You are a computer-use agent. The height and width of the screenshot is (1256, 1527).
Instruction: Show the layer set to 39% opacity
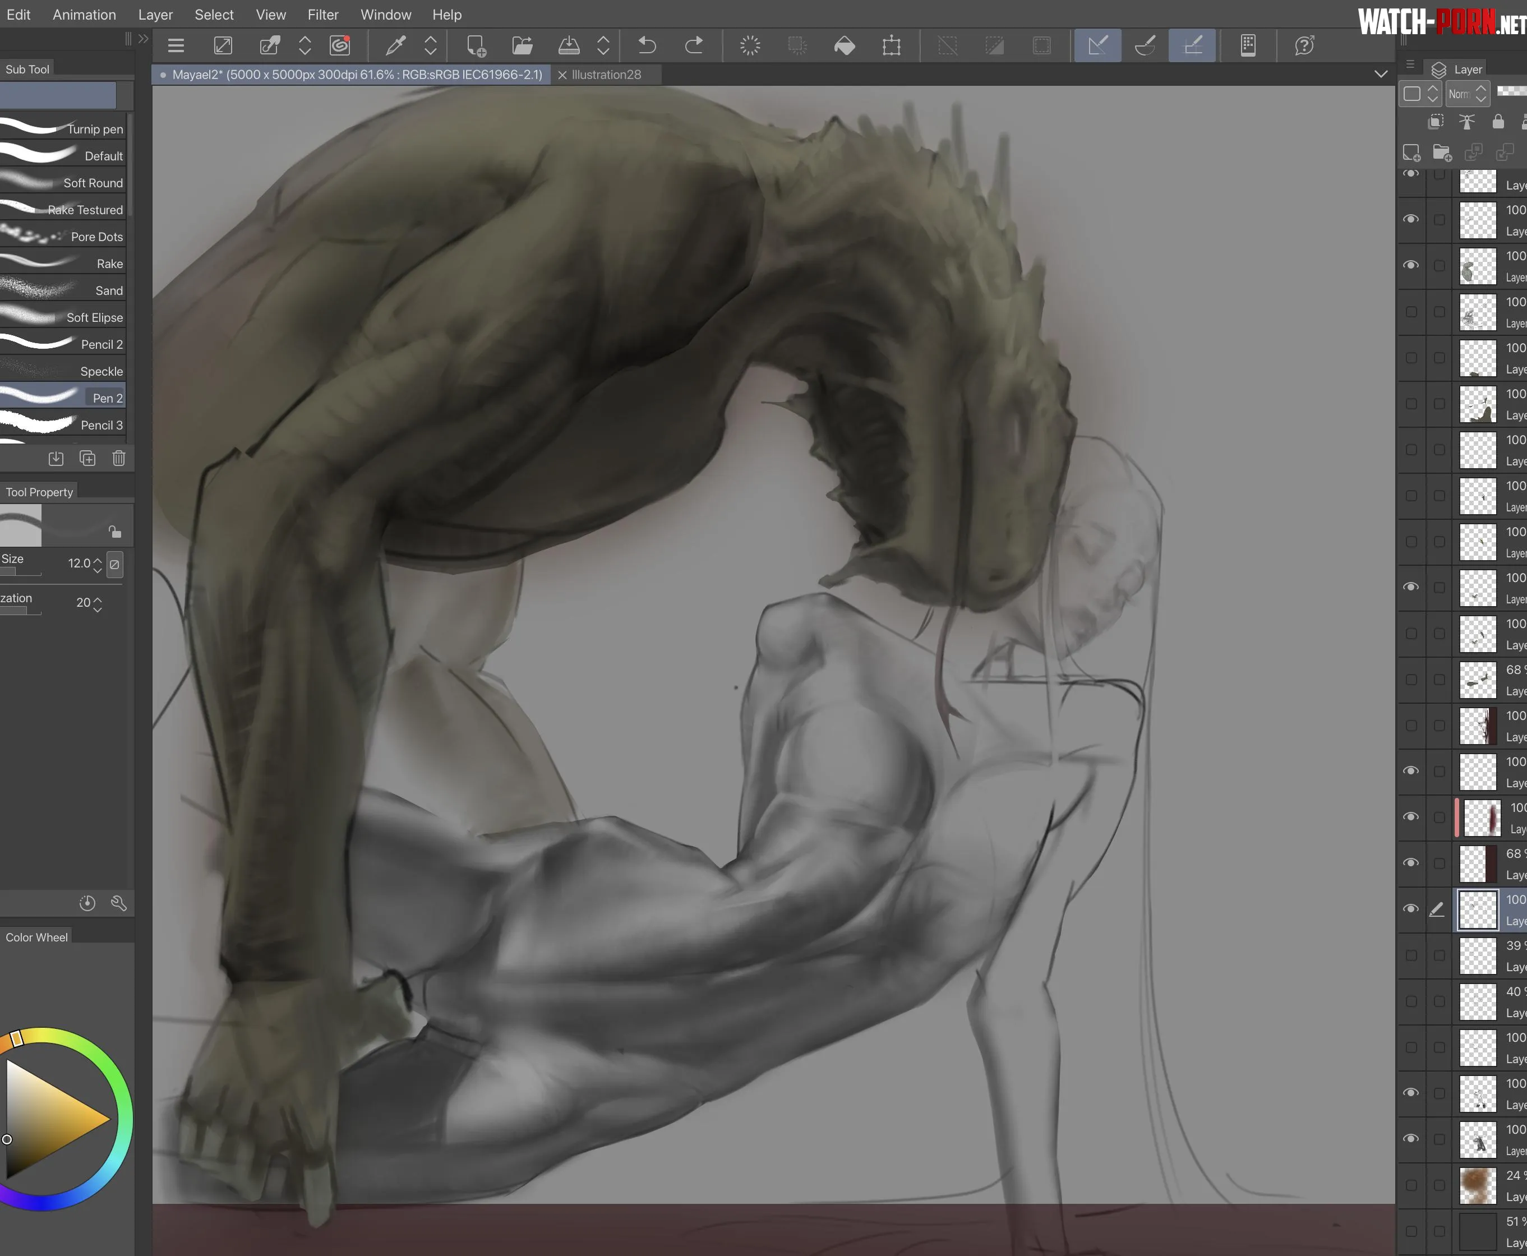coord(1411,955)
